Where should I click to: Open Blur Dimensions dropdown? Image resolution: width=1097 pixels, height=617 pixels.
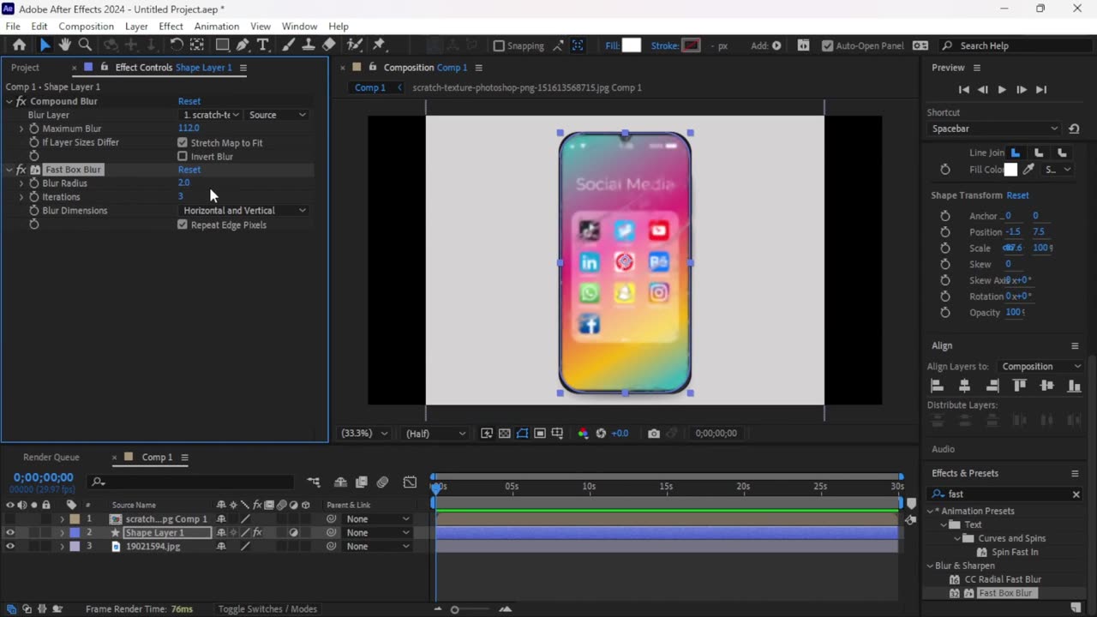[244, 211]
